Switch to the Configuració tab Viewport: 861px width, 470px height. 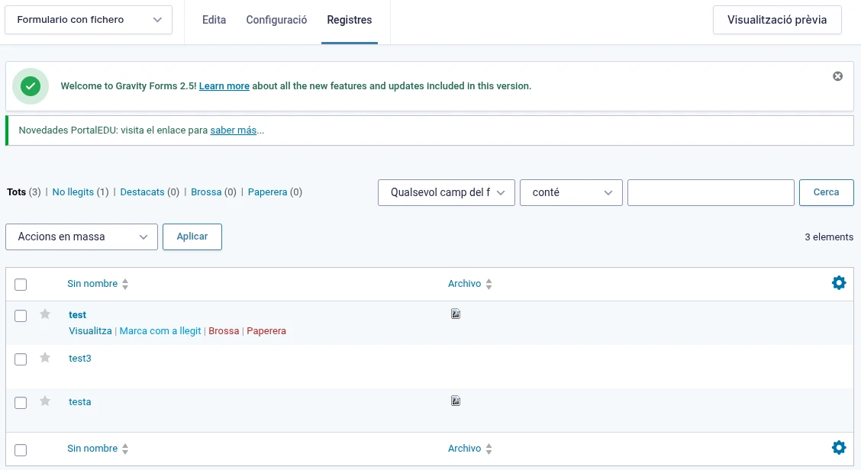coord(276,20)
